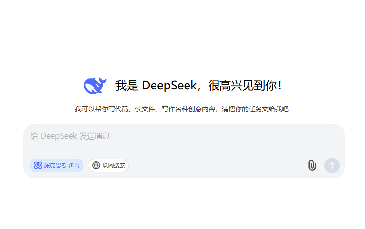Click the 深度思考 text label
Screen dimensions: 365x229
click(x=55, y=165)
